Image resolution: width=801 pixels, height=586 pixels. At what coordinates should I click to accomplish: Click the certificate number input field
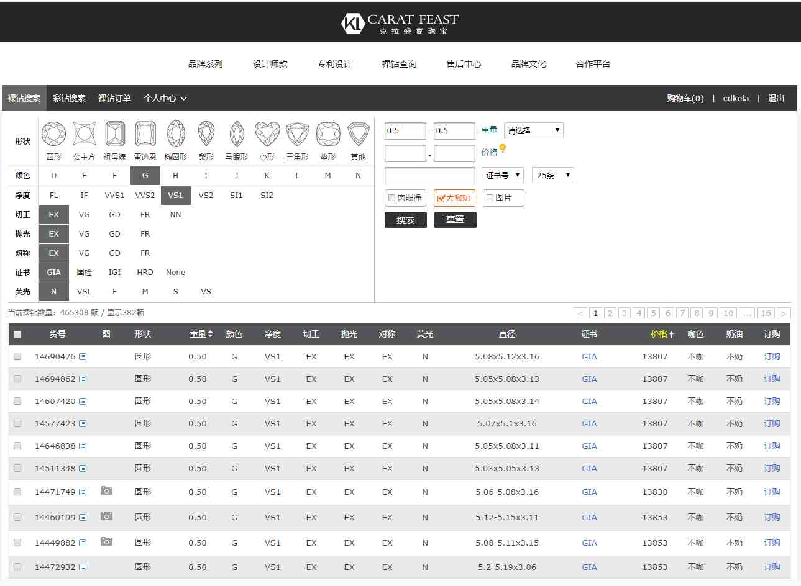click(x=430, y=176)
